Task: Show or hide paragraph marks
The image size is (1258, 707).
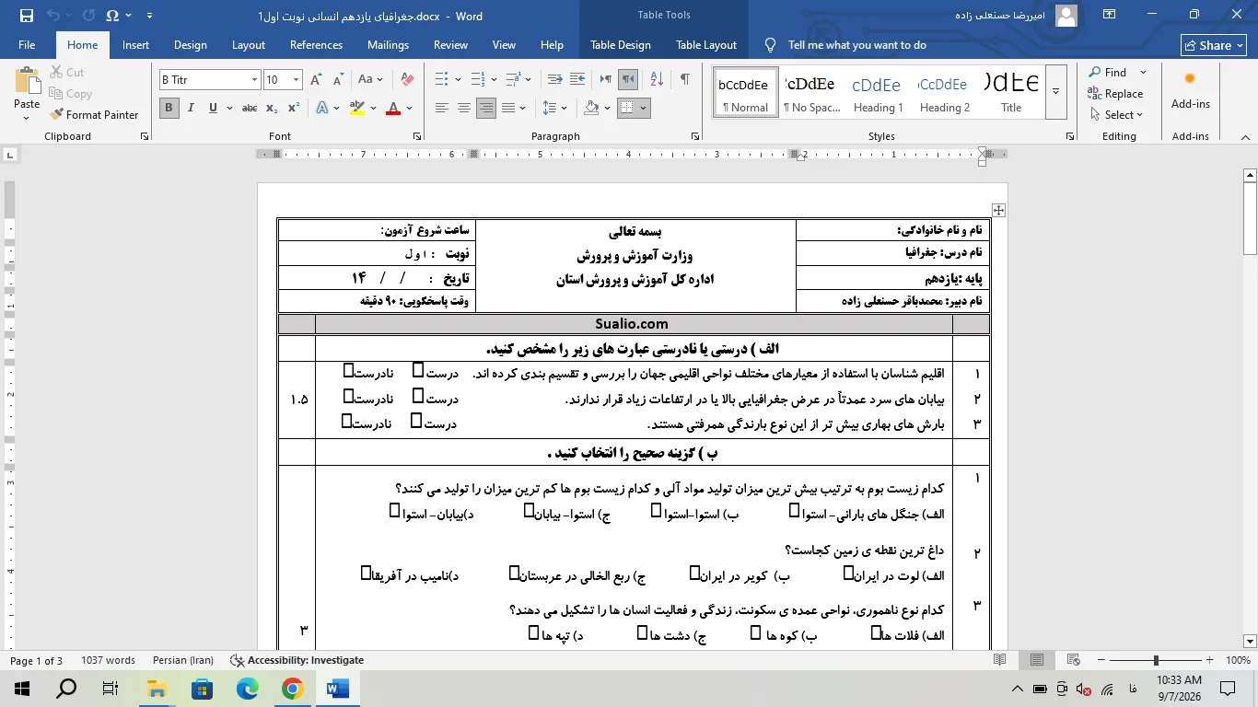Action: (684, 80)
